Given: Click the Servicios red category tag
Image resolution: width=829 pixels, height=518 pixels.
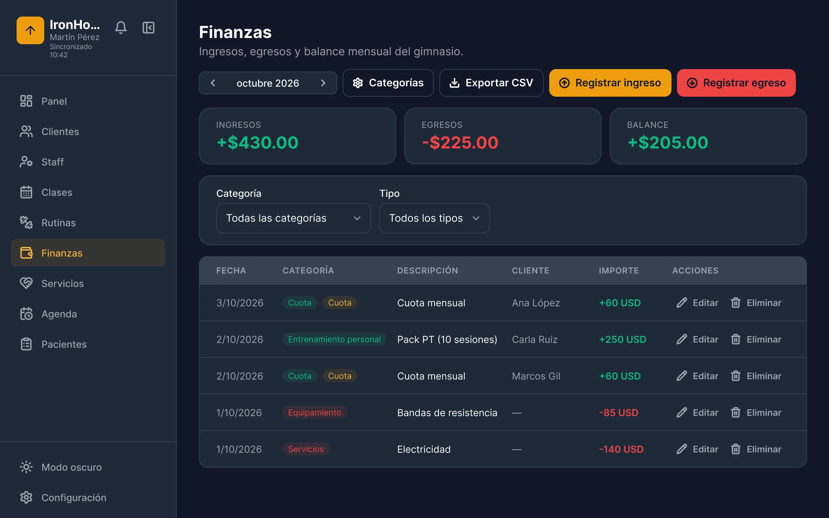Looking at the screenshot, I should (x=306, y=449).
